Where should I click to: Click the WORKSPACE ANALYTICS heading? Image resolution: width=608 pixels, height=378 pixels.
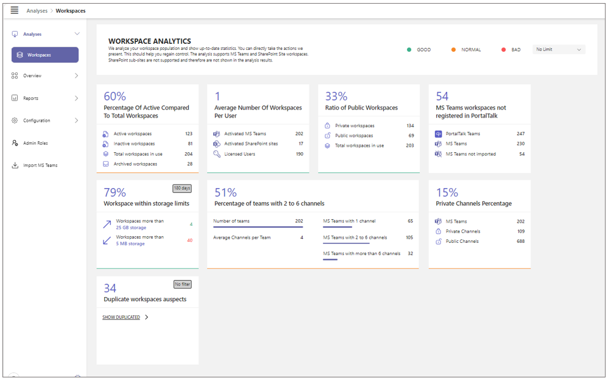(150, 41)
